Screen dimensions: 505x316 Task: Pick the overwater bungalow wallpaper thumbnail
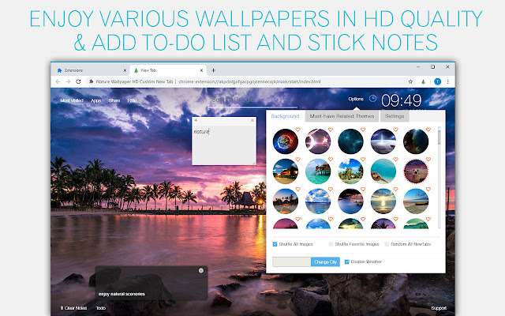[x=318, y=171]
